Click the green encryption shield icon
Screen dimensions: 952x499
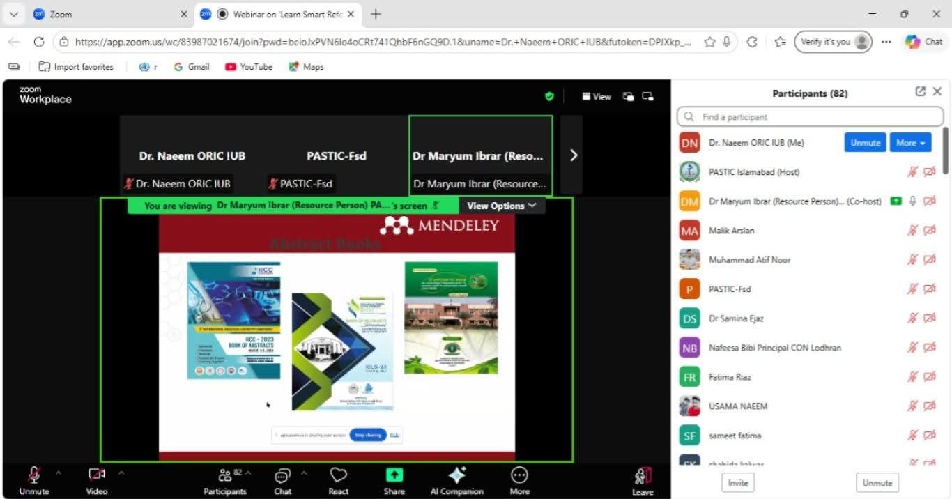(x=549, y=97)
